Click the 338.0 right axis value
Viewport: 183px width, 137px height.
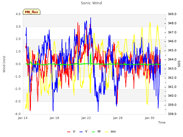[x=172, y=114]
